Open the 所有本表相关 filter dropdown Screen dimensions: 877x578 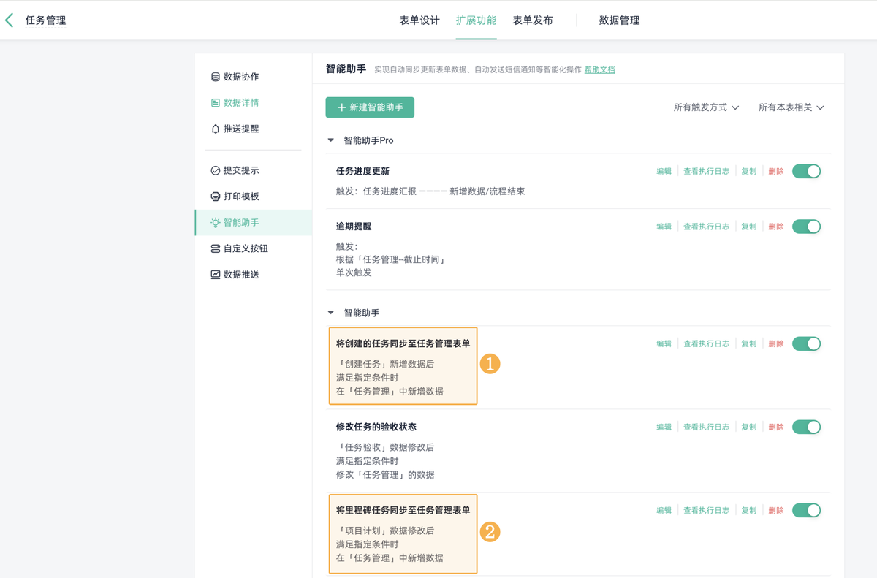[x=791, y=107]
